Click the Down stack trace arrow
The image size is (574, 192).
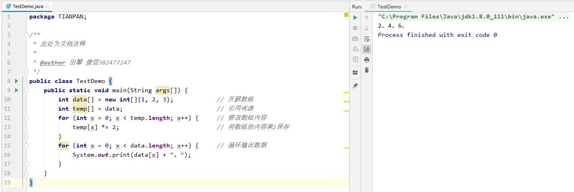coord(367,28)
